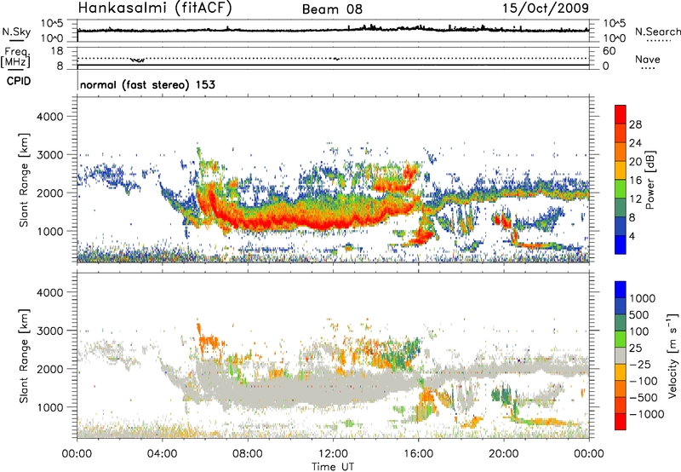Select the N.Sky legend label

[16, 32]
